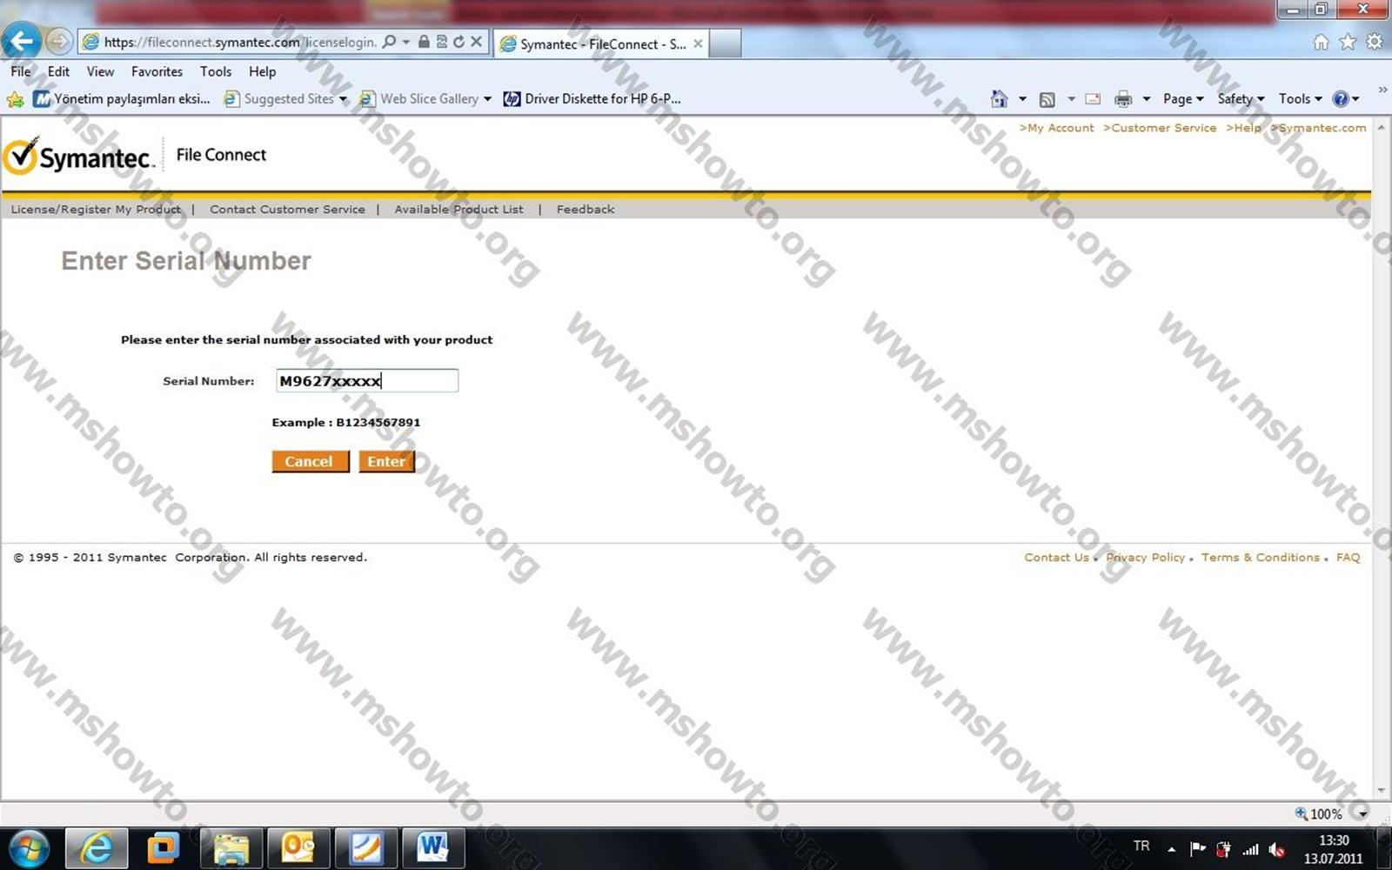Show hidden tray icons arrow
The image size is (1392, 870).
pyautogui.click(x=1171, y=849)
